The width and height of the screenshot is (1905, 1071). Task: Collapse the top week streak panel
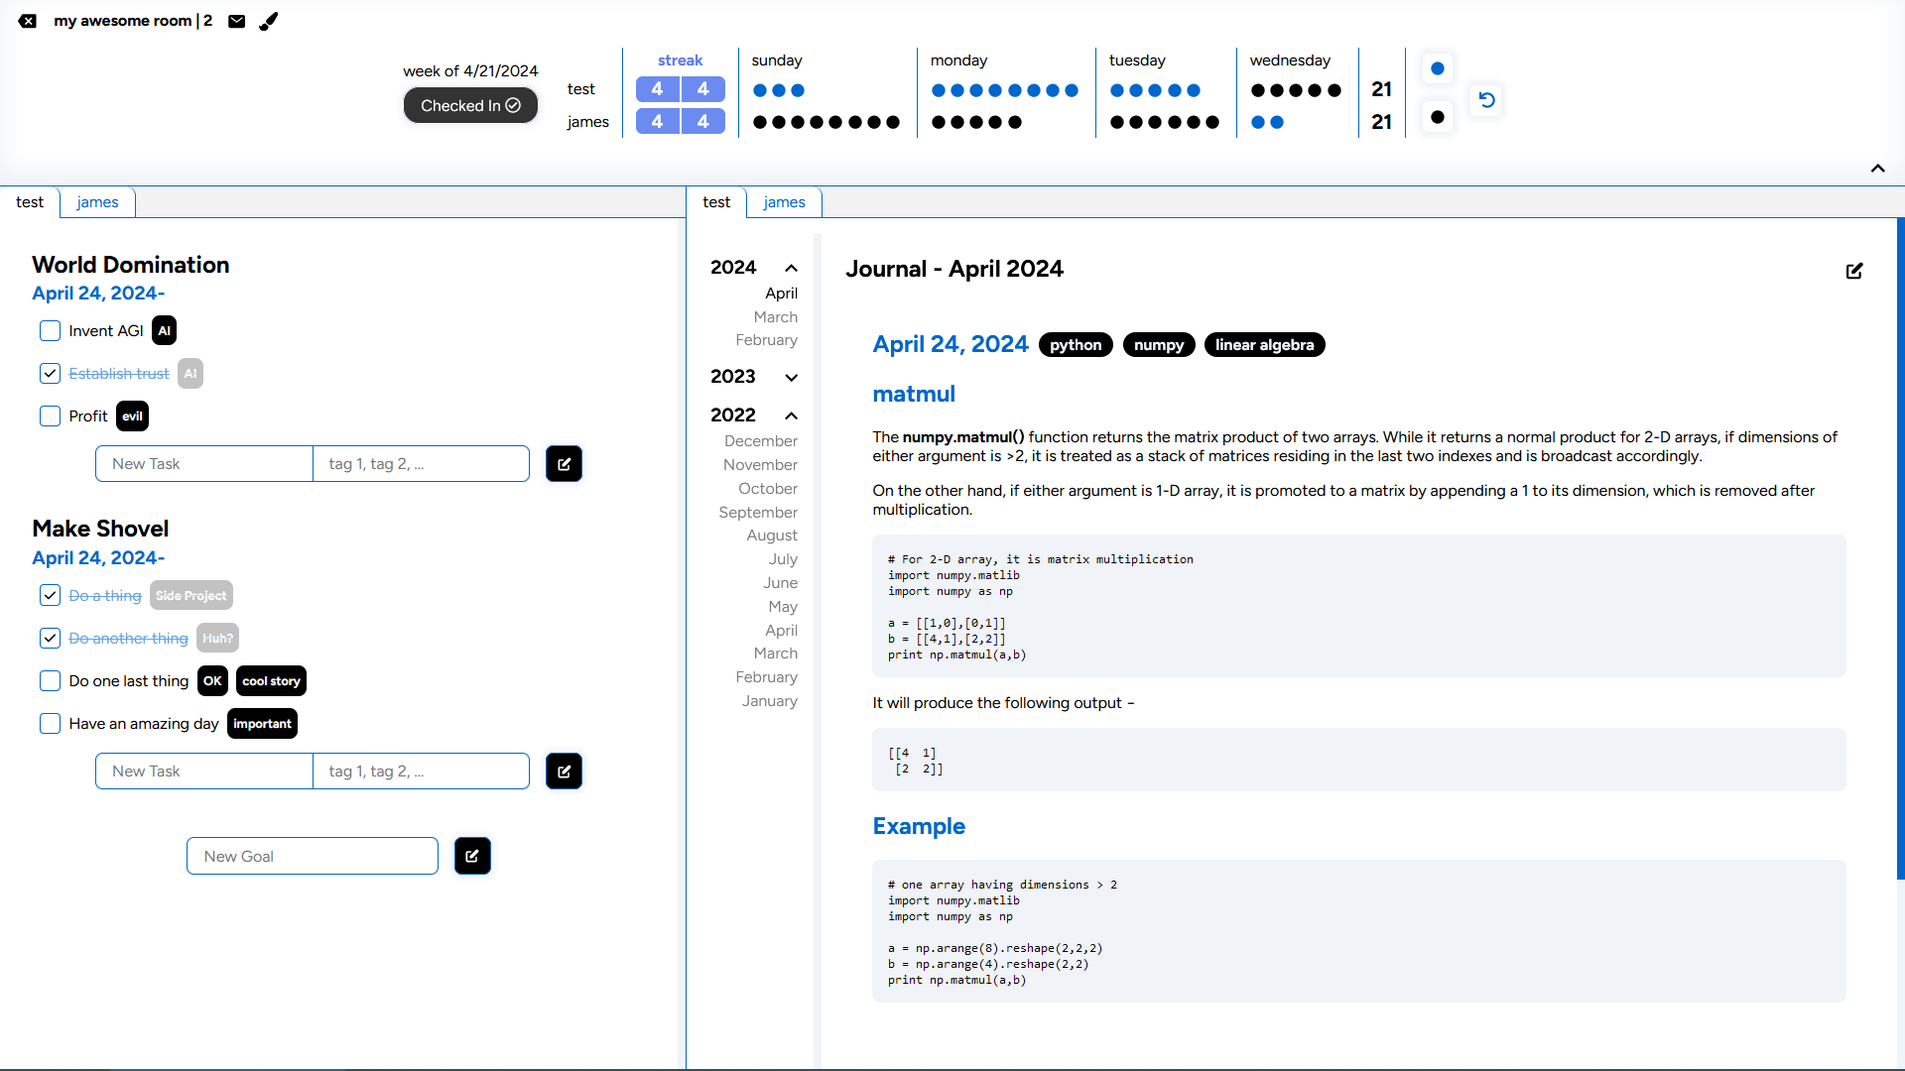pyautogui.click(x=1877, y=169)
